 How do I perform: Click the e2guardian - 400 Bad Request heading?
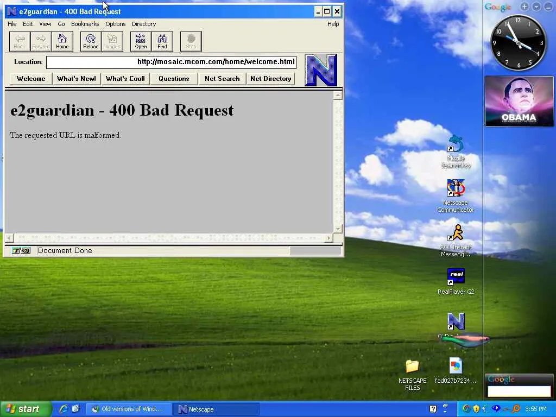tap(122, 110)
